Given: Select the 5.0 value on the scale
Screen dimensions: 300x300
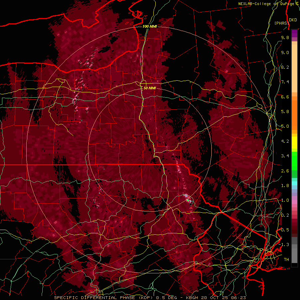Looking at the screenshot, I should point(285,126).
